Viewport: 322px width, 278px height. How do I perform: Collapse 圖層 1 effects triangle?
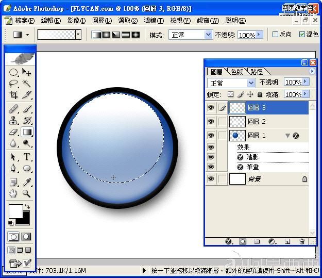[287, 136]
